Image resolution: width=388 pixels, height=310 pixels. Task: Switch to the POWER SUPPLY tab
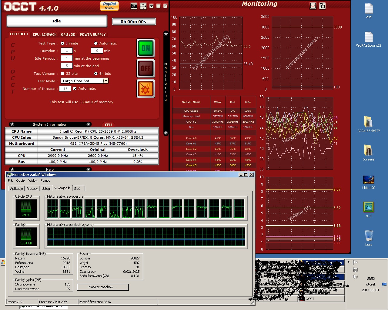point(93,35)
